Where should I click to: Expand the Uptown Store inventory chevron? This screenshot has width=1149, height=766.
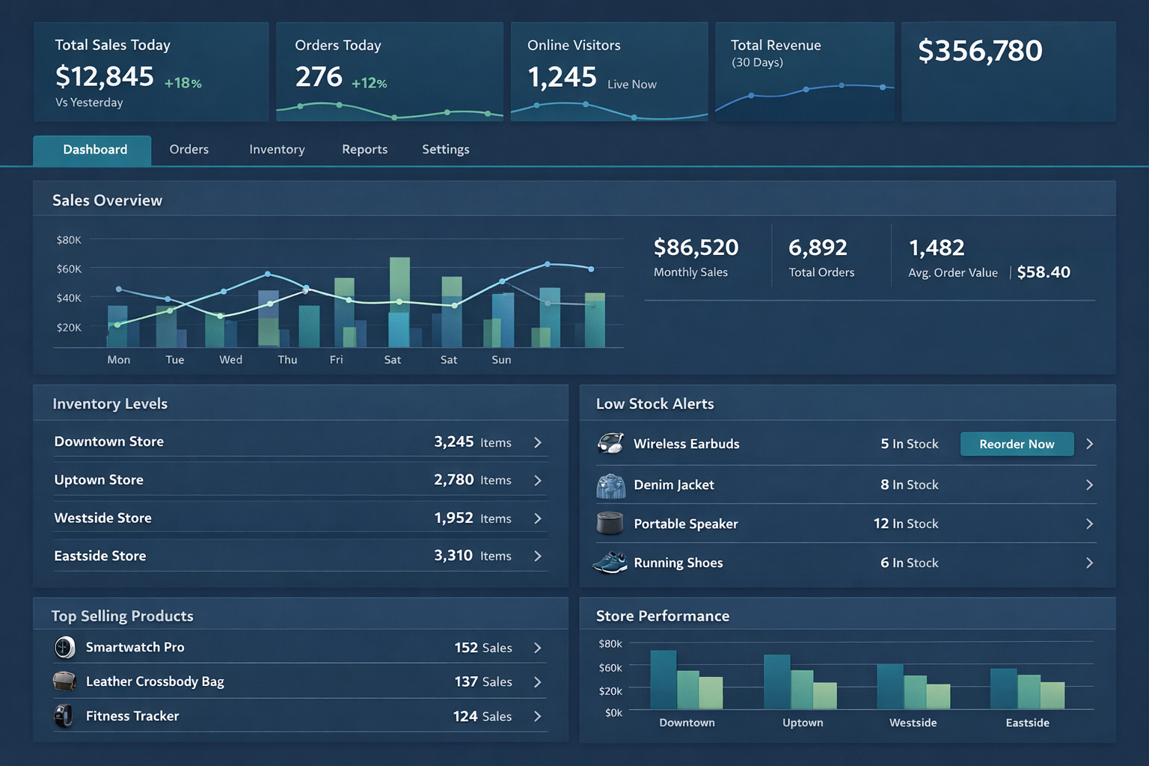click(x=538, y=480)
